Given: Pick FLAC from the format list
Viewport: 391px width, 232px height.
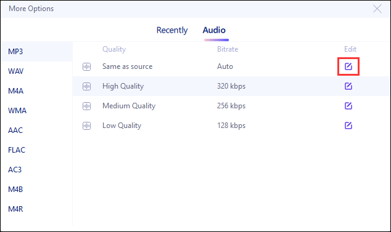Looking at the screenshot, I should tap(36, 150).
